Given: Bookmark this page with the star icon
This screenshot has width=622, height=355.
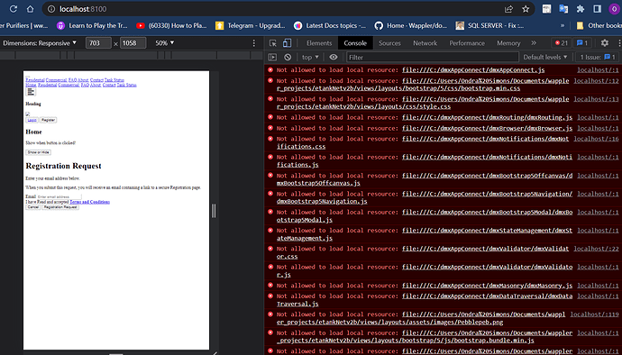Looking at the screenshot, I should point(526,9).
